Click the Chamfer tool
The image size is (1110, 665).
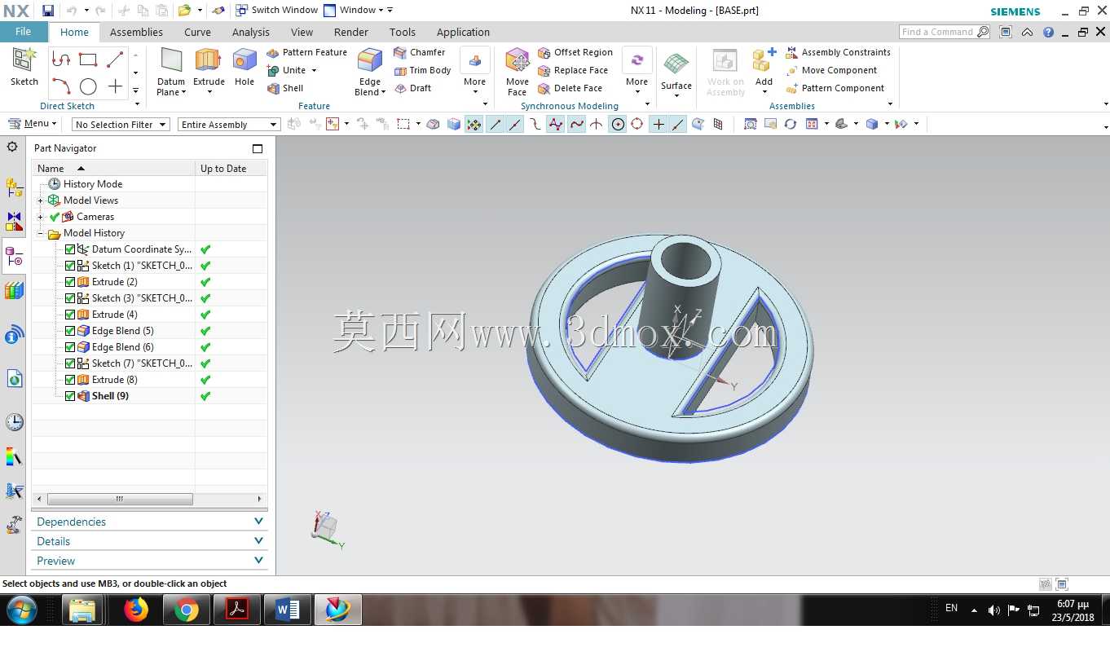point(419,52)
